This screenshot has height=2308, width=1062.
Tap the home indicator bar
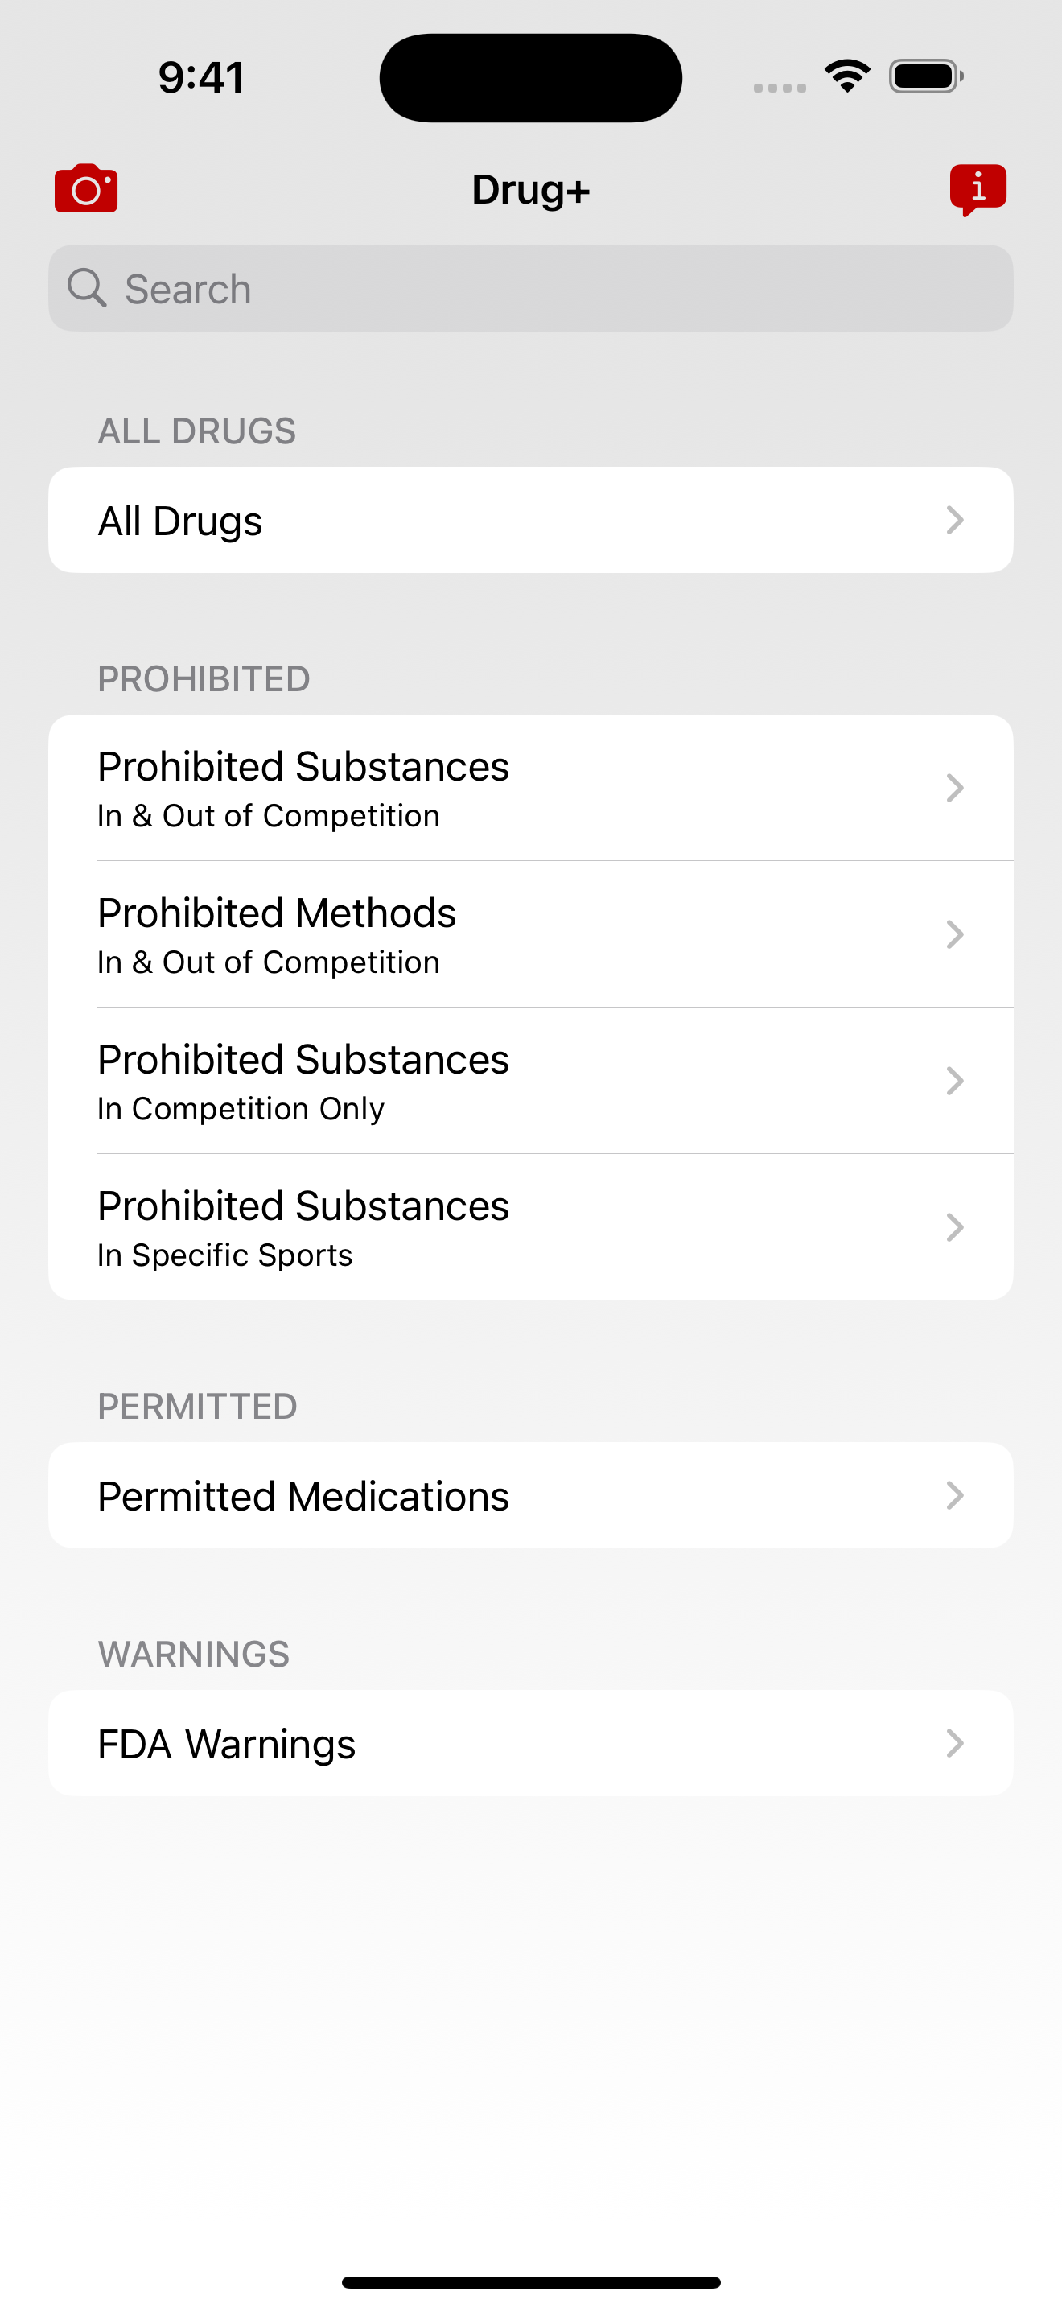click(x=531, y=2282)
